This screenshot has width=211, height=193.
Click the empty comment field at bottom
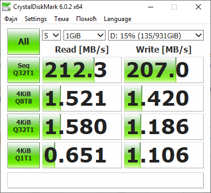[105, 180]
